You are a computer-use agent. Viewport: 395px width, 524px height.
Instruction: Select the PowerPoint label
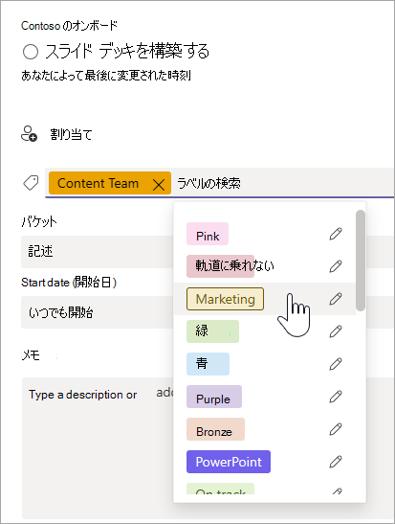(229, 462)
